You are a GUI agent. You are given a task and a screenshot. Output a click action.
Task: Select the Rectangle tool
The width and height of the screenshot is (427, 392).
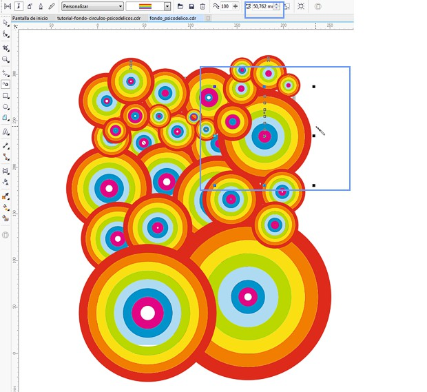pos(6,96)
